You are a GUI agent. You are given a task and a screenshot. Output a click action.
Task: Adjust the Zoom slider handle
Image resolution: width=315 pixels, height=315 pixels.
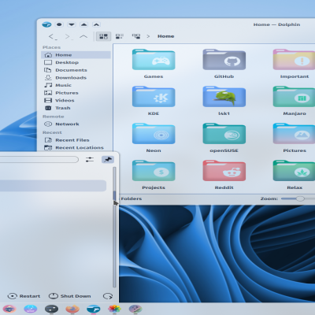[300, 198]
